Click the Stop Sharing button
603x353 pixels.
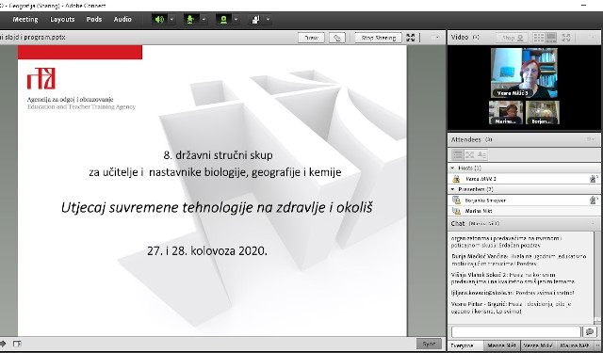(378, 38)
